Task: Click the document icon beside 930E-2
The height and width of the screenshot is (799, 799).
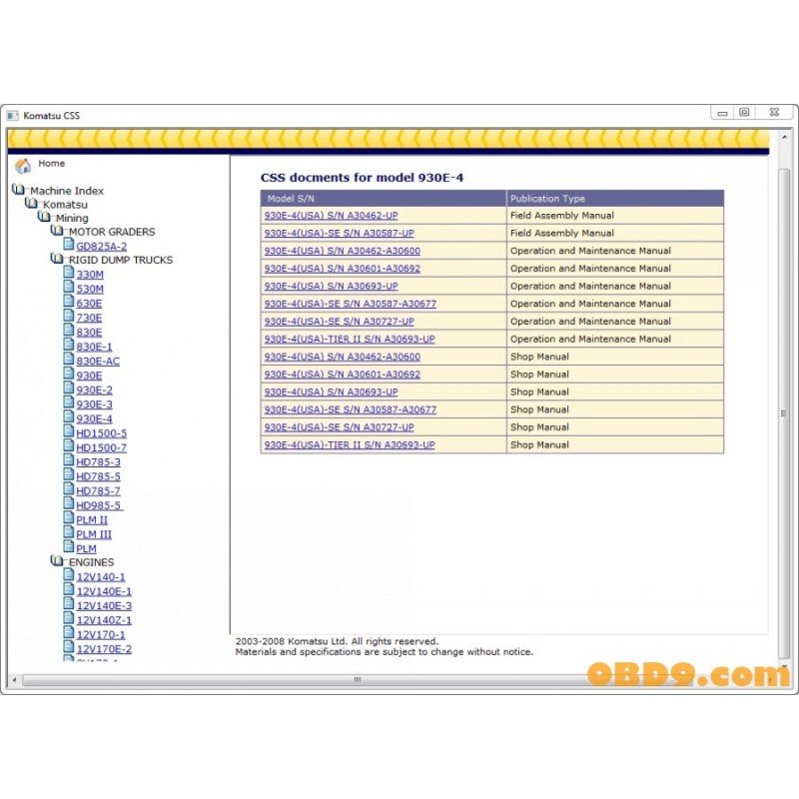Action: coord(69,388)
